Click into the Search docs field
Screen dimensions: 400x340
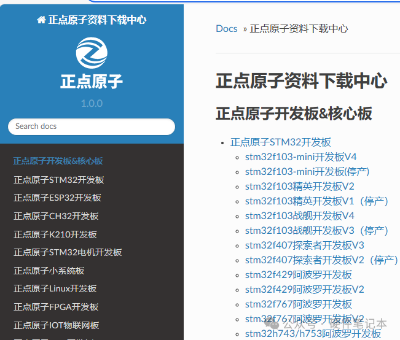tap(92, 126)
